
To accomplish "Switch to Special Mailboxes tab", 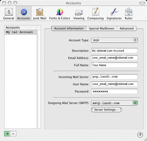I will 102,28.
